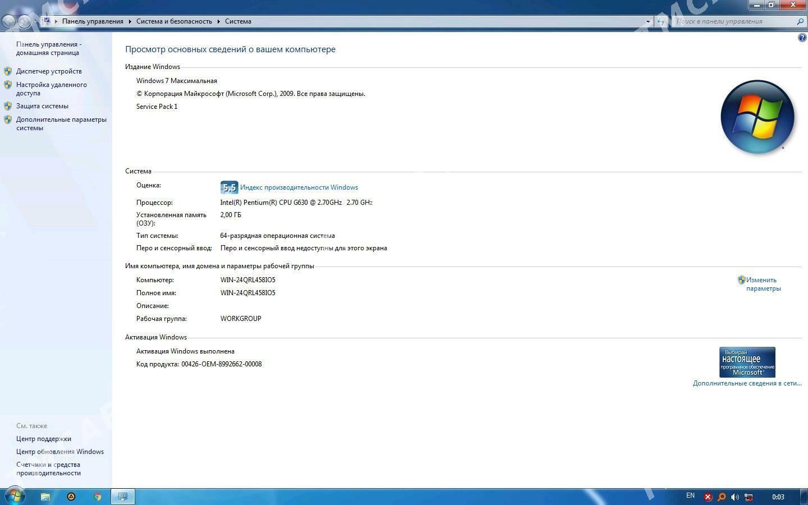
Task: Click Change settings link for computer name
Action: (x=763, y=284)
